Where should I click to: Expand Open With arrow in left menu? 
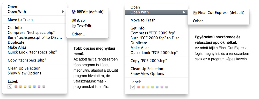(63, 12)
